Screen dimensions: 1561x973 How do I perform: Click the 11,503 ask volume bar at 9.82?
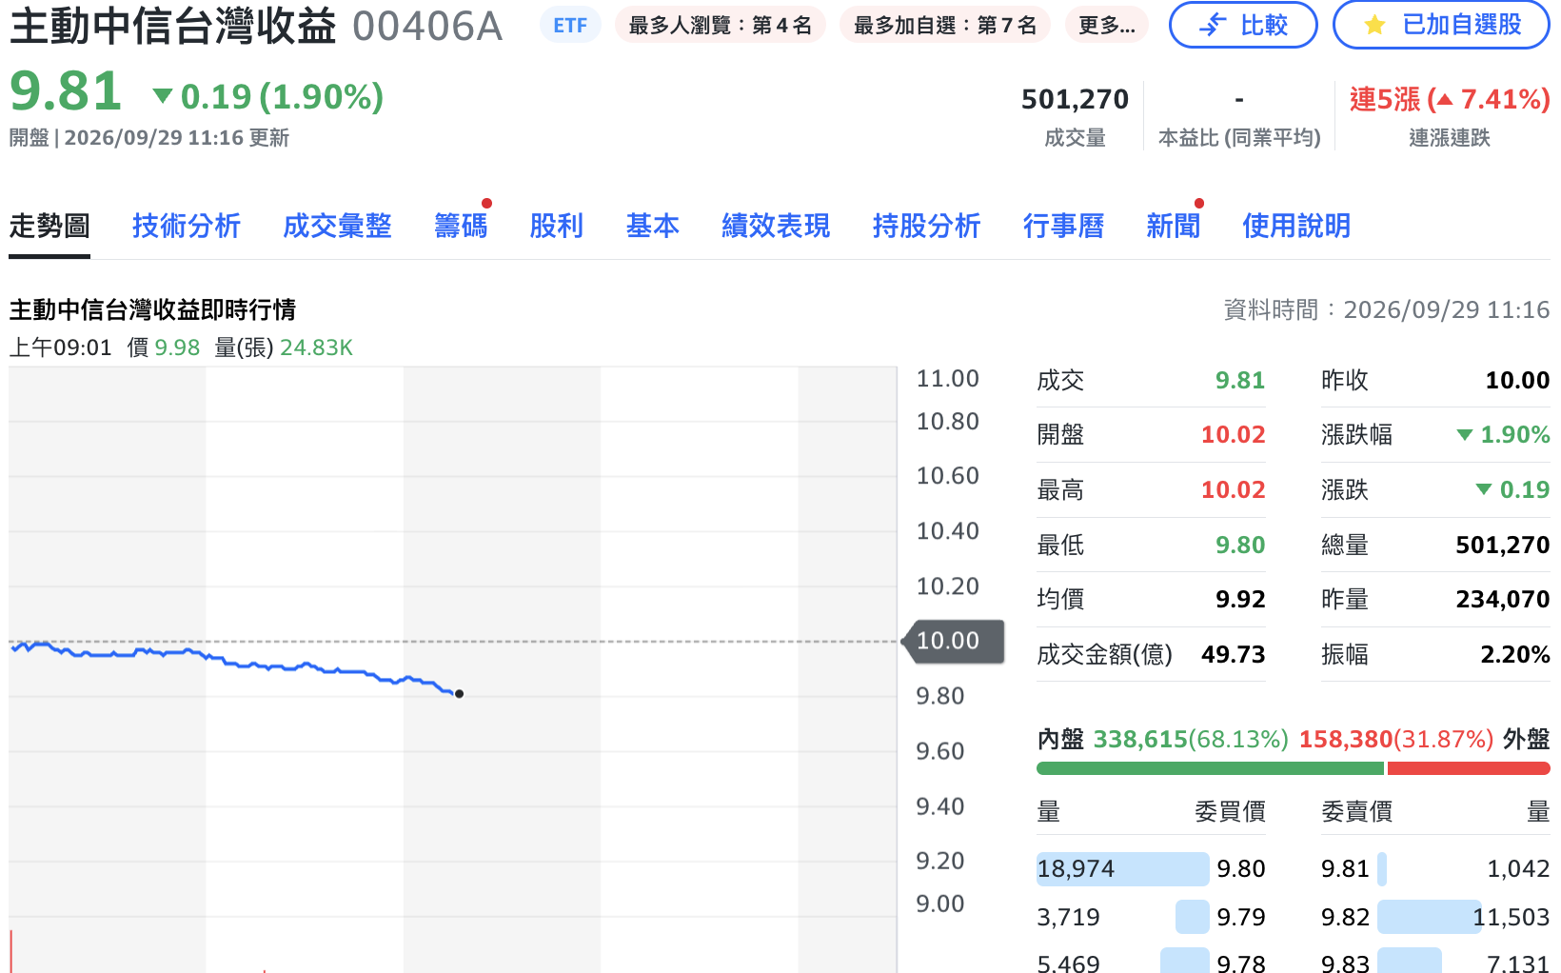tap(1430, 917)
